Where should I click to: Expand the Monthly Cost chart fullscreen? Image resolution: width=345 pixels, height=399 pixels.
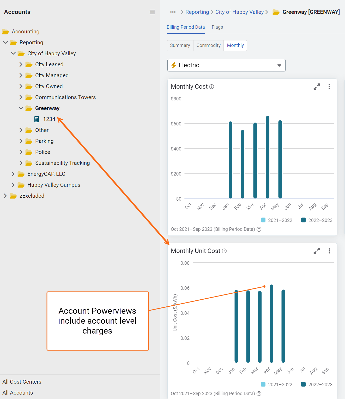(x=317, y=87)
